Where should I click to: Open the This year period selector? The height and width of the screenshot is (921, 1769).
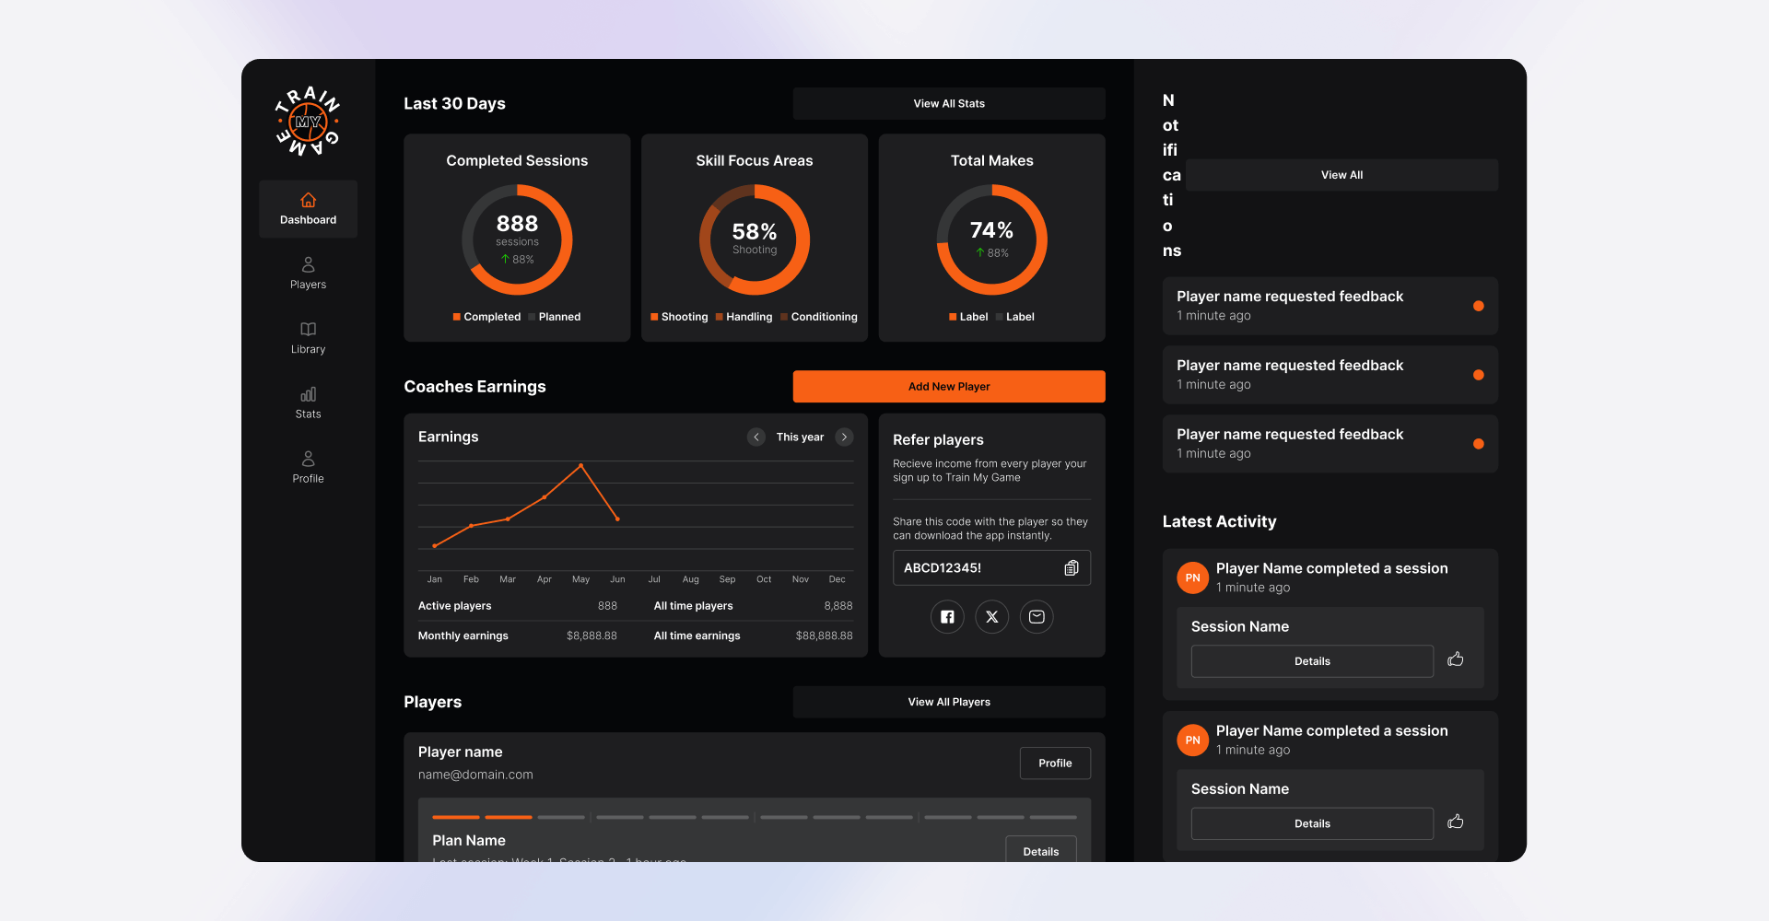coord(800,437)
